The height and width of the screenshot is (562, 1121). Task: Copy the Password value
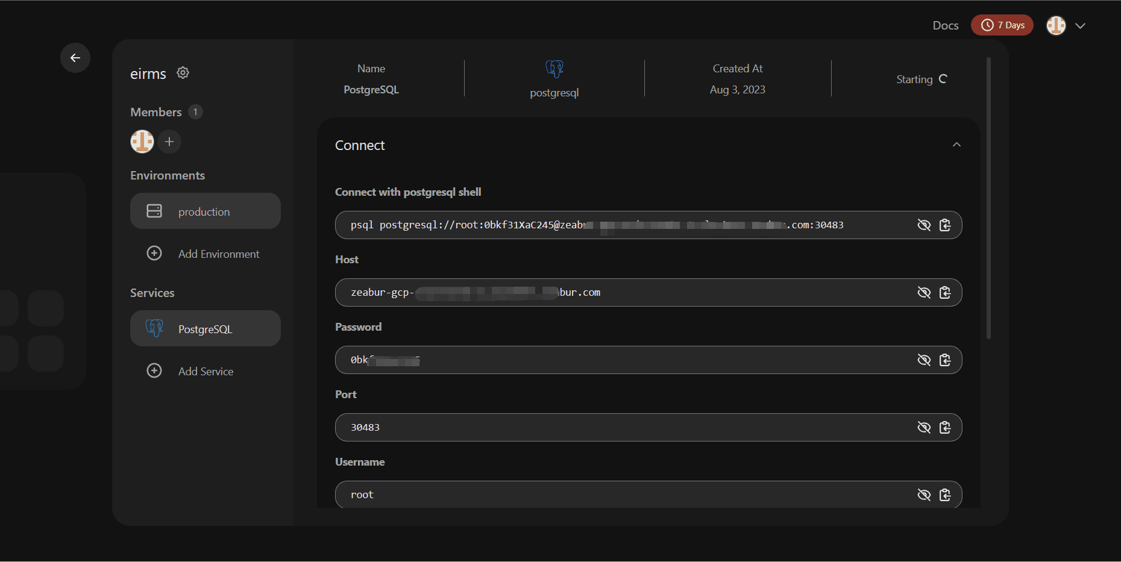tap(945, 360)
